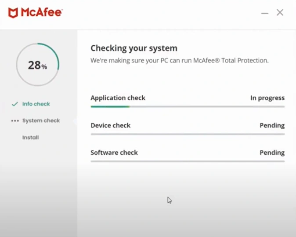Select the System check step
Screen dimensions: 296x237
[x=41, y=120]
